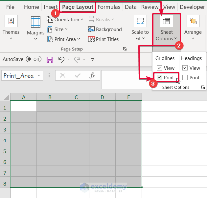Click the Arrange icon

[x=193, y=21]
